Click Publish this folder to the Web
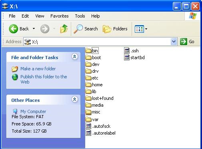Image resolution: width=202 pixels, height=149 pixels. pyautogui.click(x=44, y=79)
